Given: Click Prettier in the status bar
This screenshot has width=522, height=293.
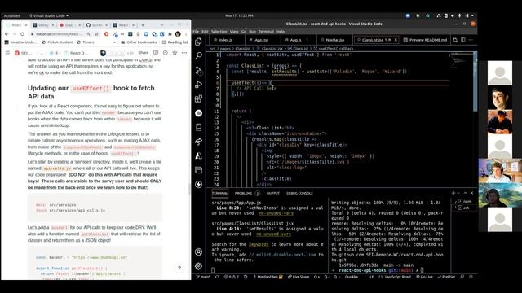Looking at the screenshot, I should point(446,277).
